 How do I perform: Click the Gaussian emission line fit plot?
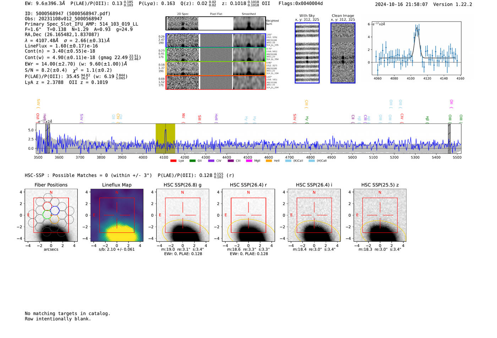416,48
